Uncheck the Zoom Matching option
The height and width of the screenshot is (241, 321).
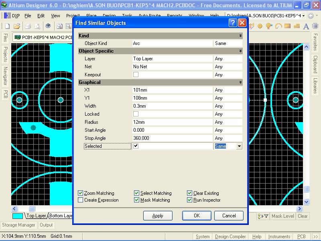pyautogui.click(x=81, y=193)
